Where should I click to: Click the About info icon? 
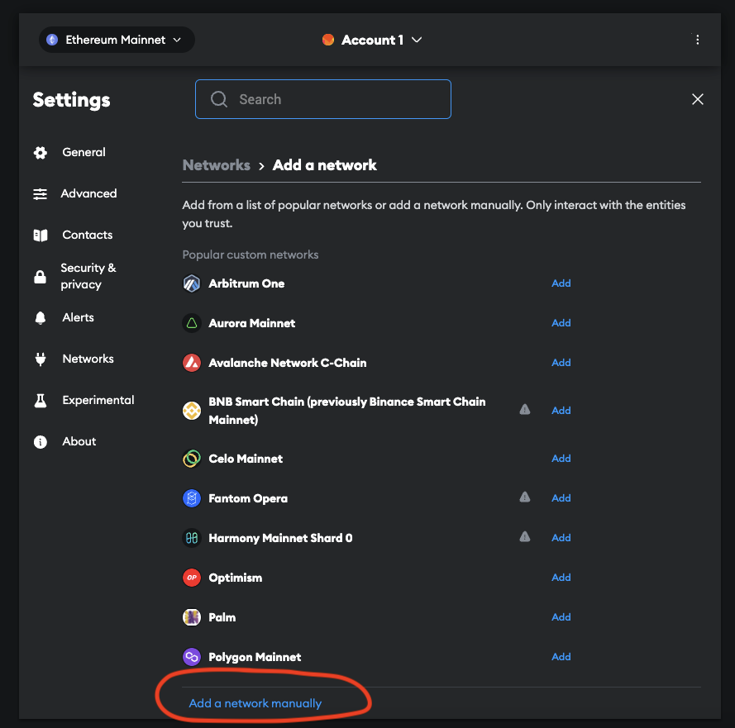[40, 441]
